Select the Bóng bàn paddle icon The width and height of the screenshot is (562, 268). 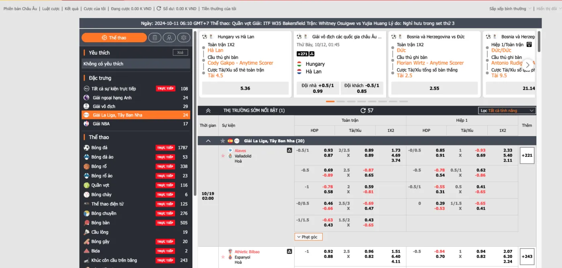[86, 223]
